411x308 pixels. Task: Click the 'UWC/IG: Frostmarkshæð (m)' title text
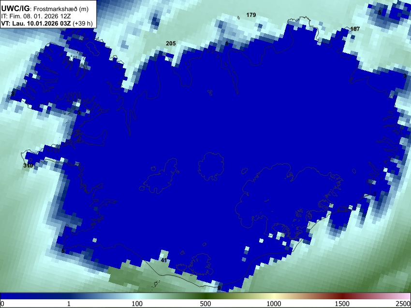(x=45, y=9)
